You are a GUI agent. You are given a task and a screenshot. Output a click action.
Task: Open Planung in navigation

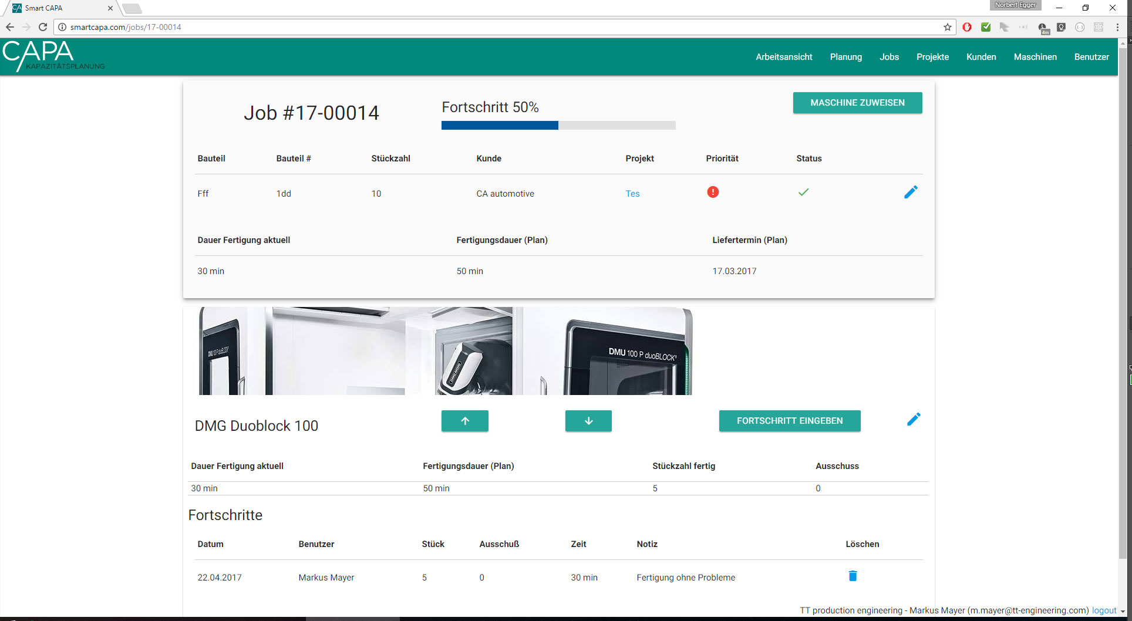[845, 57]
